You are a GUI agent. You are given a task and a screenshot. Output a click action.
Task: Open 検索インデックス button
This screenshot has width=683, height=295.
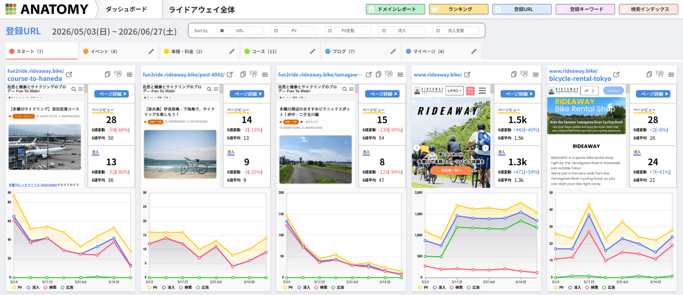click(648, 9)
